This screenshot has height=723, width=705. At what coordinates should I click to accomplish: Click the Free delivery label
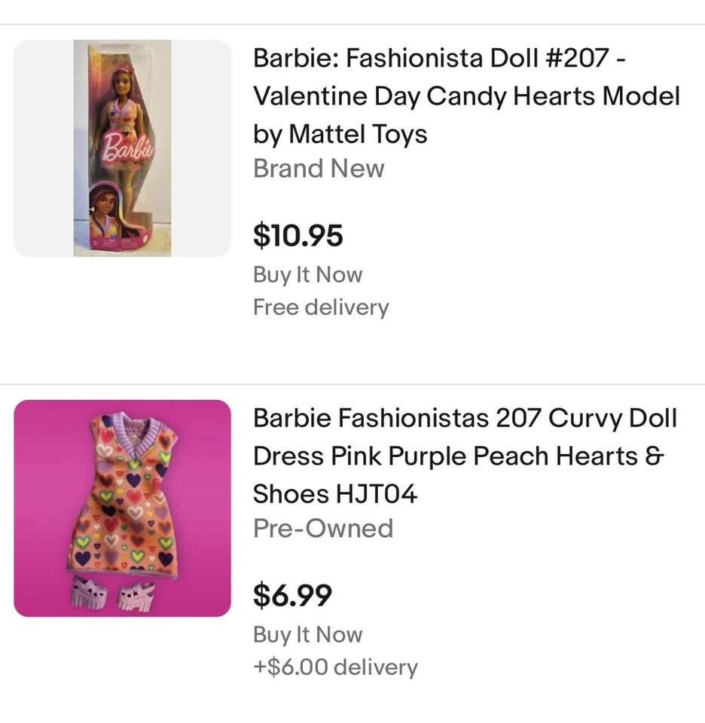pyautogui.click(x=321, y=307)
